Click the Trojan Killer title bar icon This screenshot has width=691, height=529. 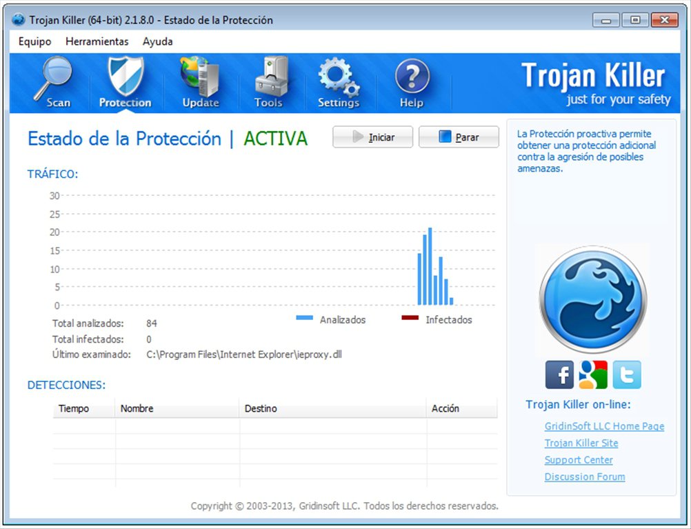pyautogui.click(x=19, y=20)
